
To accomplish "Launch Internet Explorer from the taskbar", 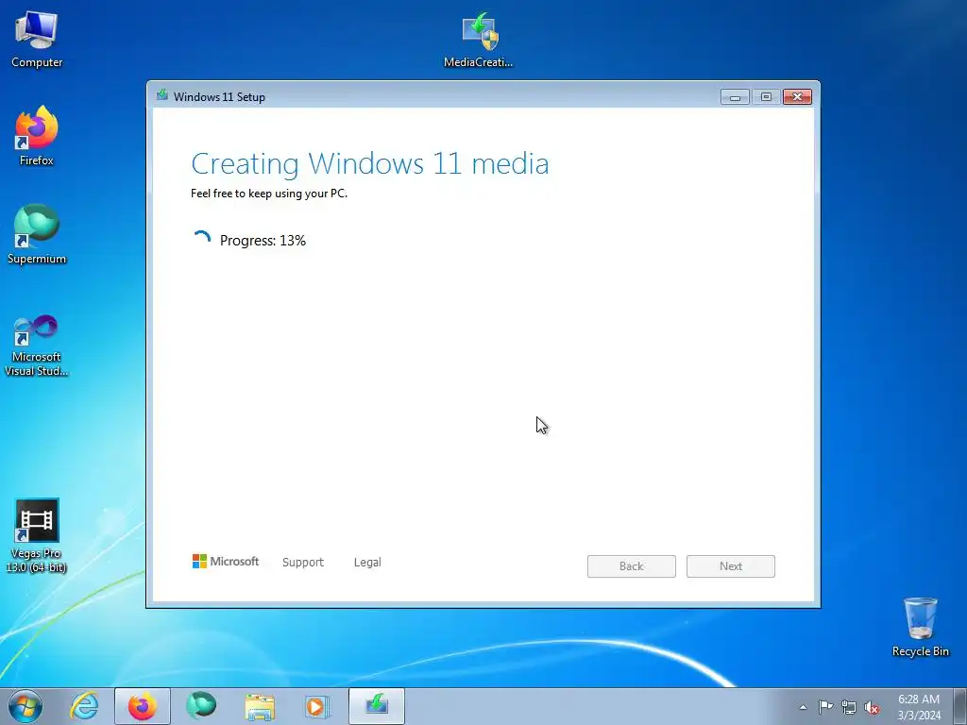I will (84, 706).
